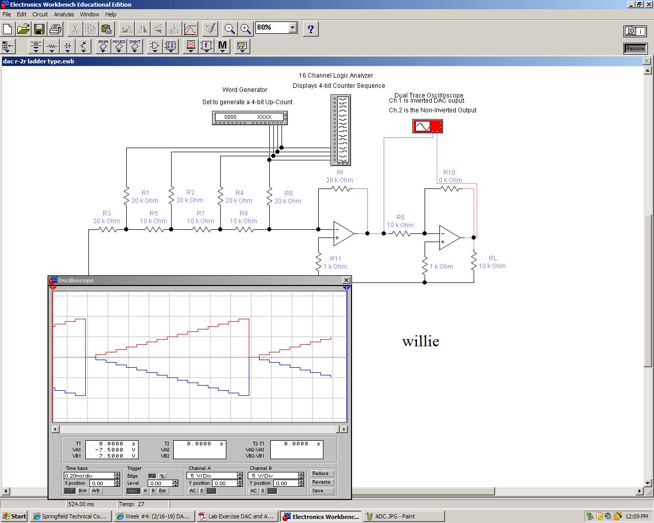Image resolution: width=654 pixels, height=523 pixels.
Task: Set trigger to rising edge
Action: (152, 476)
